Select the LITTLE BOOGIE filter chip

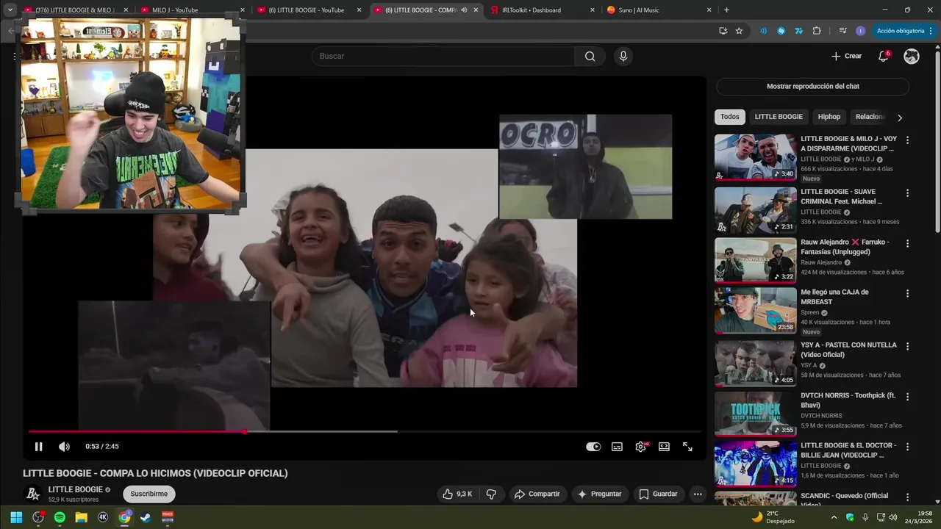[x=779, y=117]
